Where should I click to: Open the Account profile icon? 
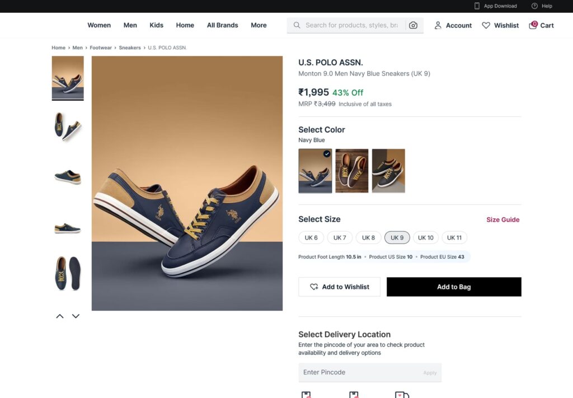438,25
